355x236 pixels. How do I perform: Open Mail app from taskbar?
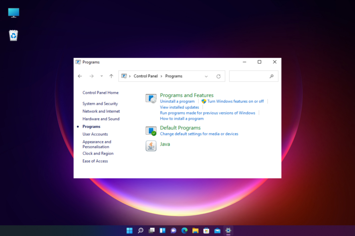pos(217,230)
